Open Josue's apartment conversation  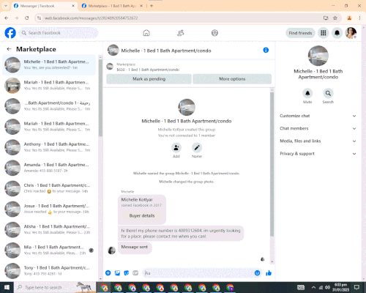pos(49,209)
